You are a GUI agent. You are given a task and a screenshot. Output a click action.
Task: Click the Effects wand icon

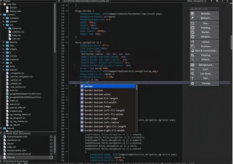click(193, 60)
